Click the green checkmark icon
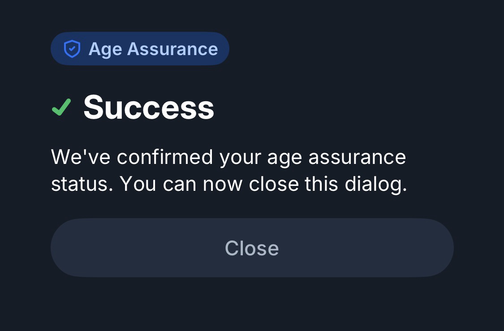 click(61, 107)
